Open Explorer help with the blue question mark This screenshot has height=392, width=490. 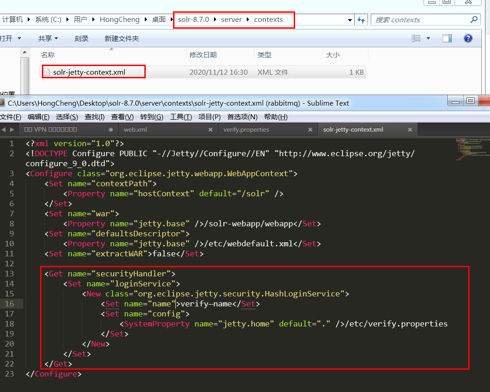click(x=468, y=38)
